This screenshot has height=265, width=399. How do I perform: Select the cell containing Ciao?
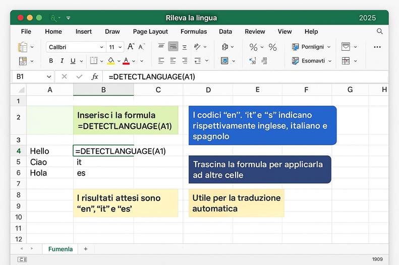tap(50, 162)
